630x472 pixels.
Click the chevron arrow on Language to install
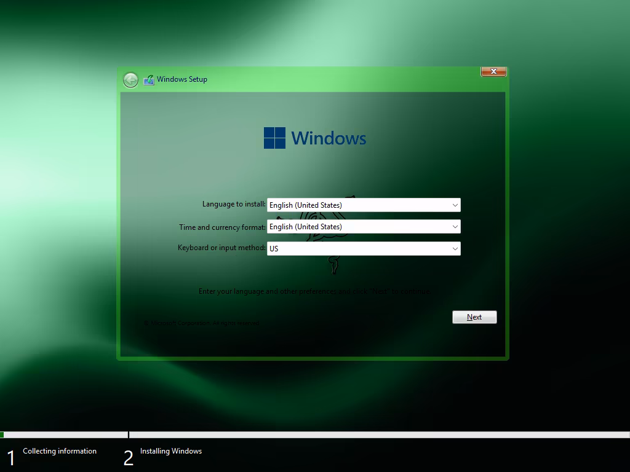455,205
